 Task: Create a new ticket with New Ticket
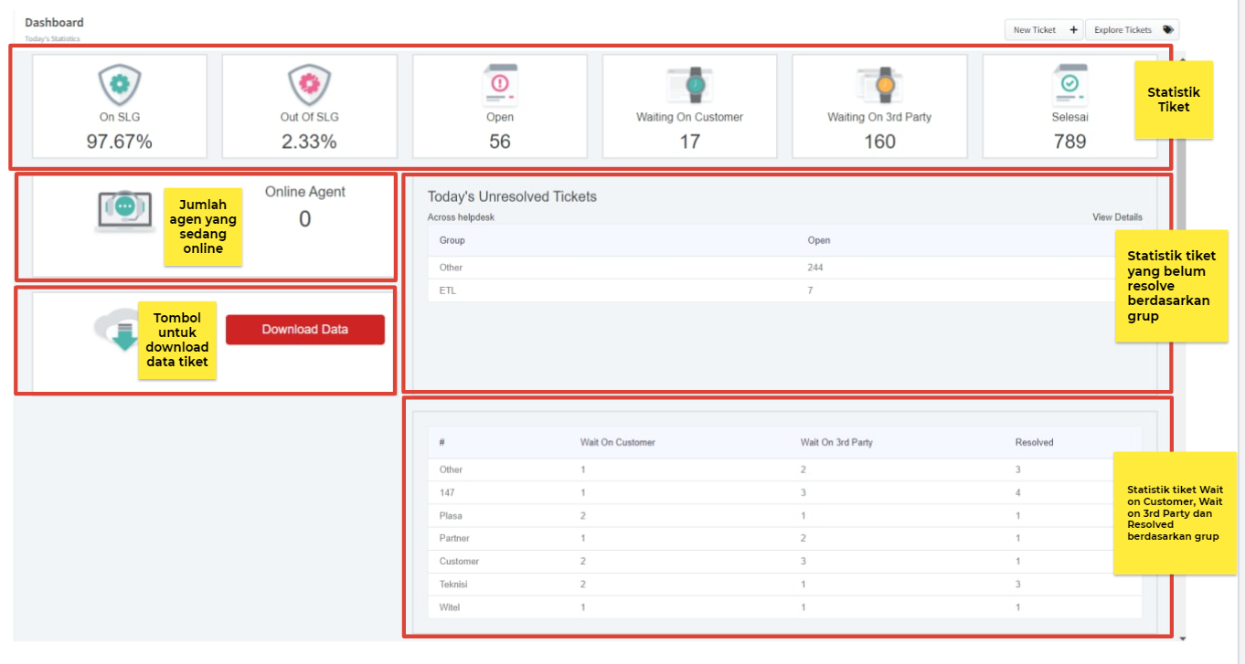(1035, 30)
